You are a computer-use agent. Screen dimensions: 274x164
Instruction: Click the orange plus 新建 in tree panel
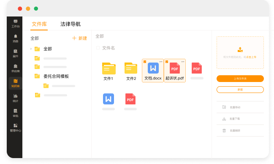pos(79,38)
